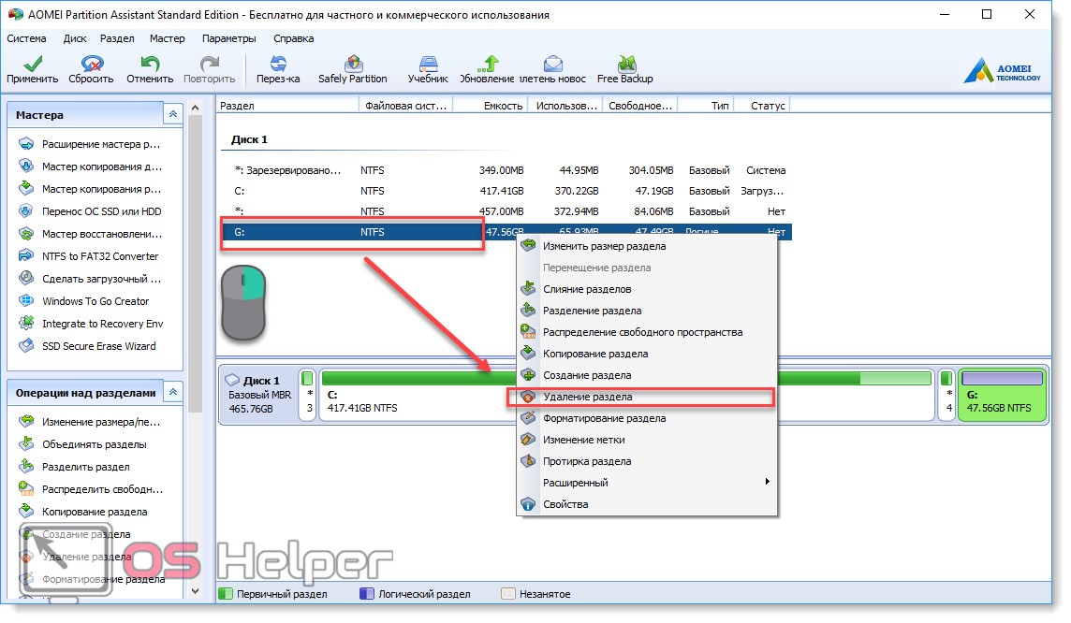Open the Safely Partition tool
The image size is (1071, 623).
(x=352, y=69)
